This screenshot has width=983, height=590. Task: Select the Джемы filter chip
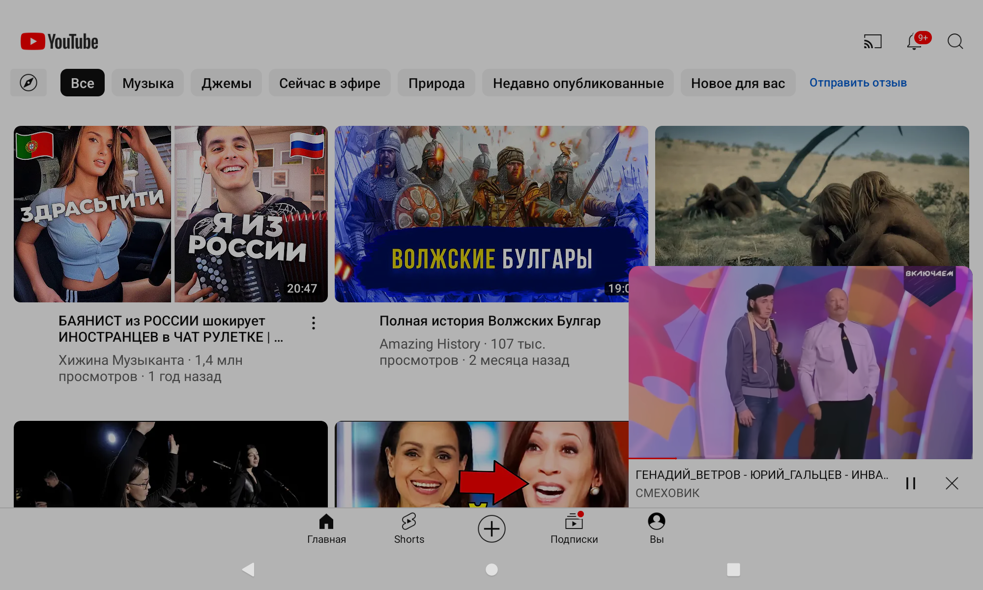(x=226, y=83)
